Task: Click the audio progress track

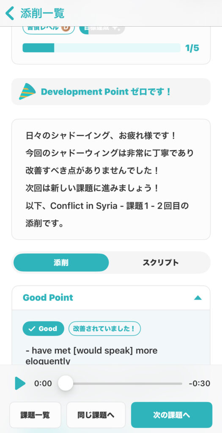Action: click(121, 384)
